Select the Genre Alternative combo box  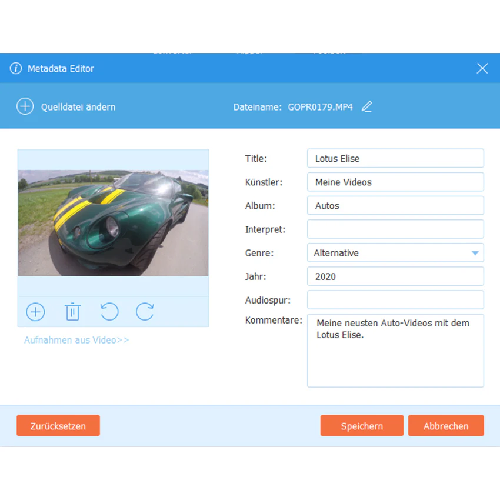395,253
